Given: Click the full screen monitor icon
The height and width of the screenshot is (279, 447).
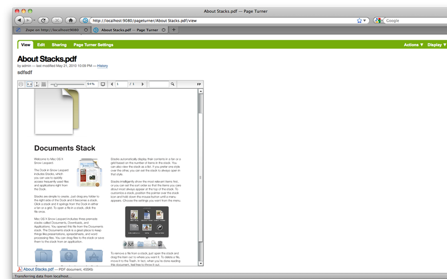Looking at the screenshot, I should [x=103, y=84].
